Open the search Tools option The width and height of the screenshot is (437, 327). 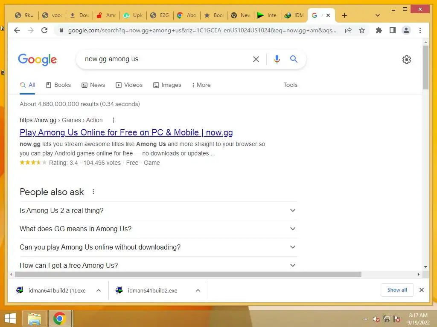pyautogui.click(x=290, y=85)
